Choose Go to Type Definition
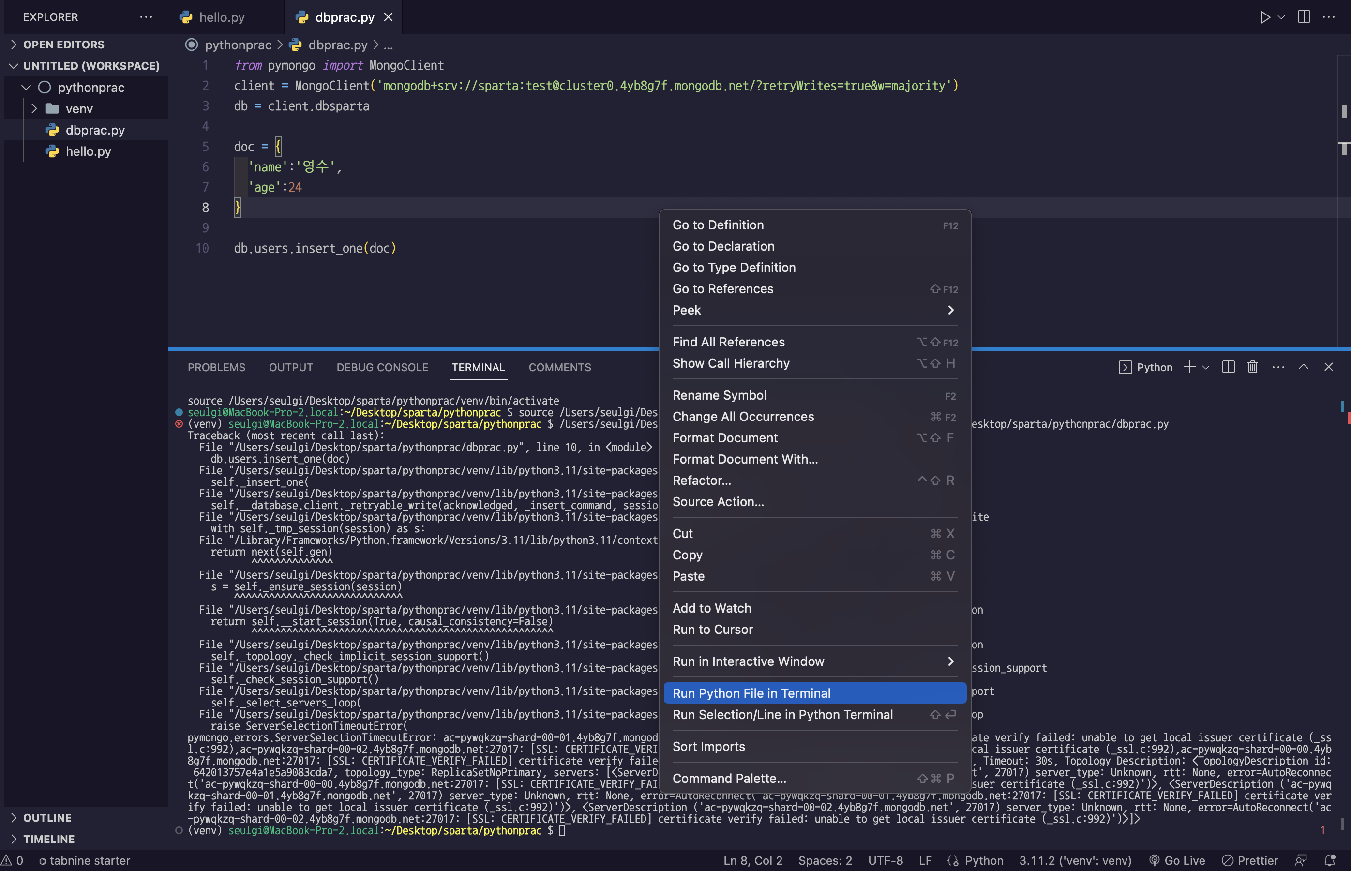1351x871 pixels. point(815,268)
